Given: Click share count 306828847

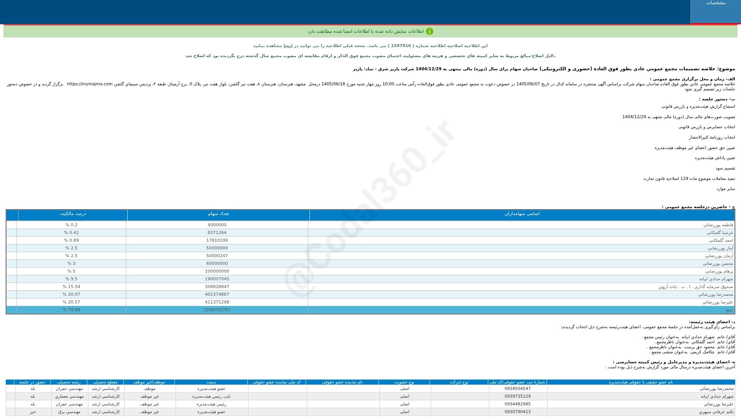Looking at the screenshot, I should click(217, 287).
